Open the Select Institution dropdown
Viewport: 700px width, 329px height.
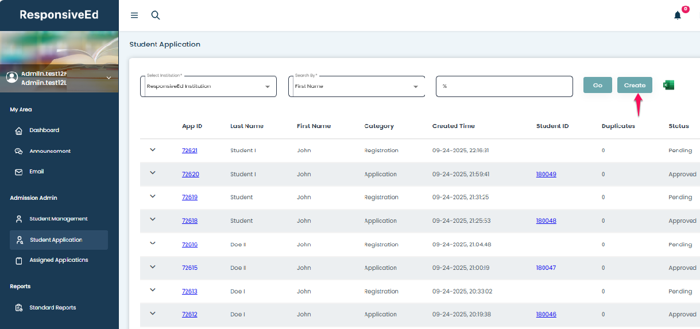tap(208, 87)
